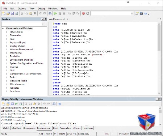Click the code editor vertical scrollbar down arrow

coord(159,93)
